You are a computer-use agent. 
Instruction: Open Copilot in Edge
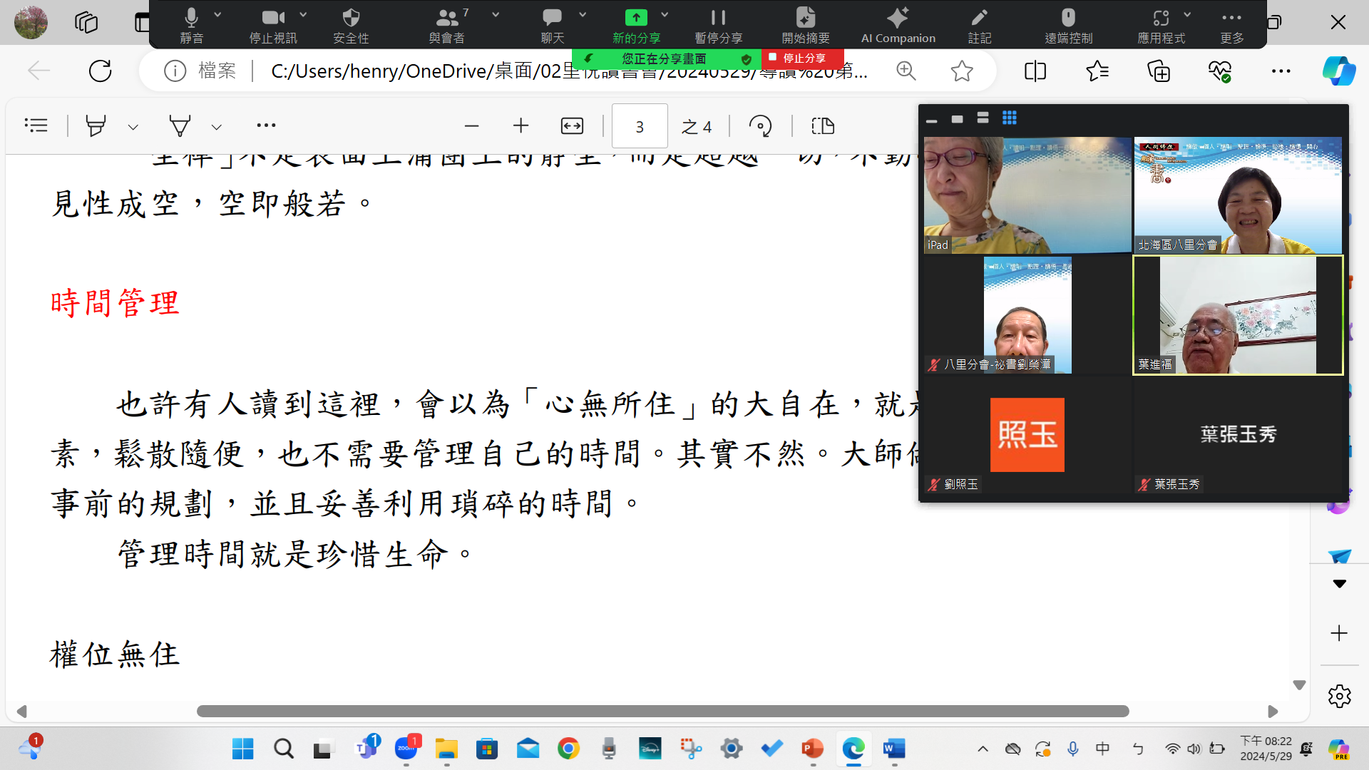point(1338,71)
